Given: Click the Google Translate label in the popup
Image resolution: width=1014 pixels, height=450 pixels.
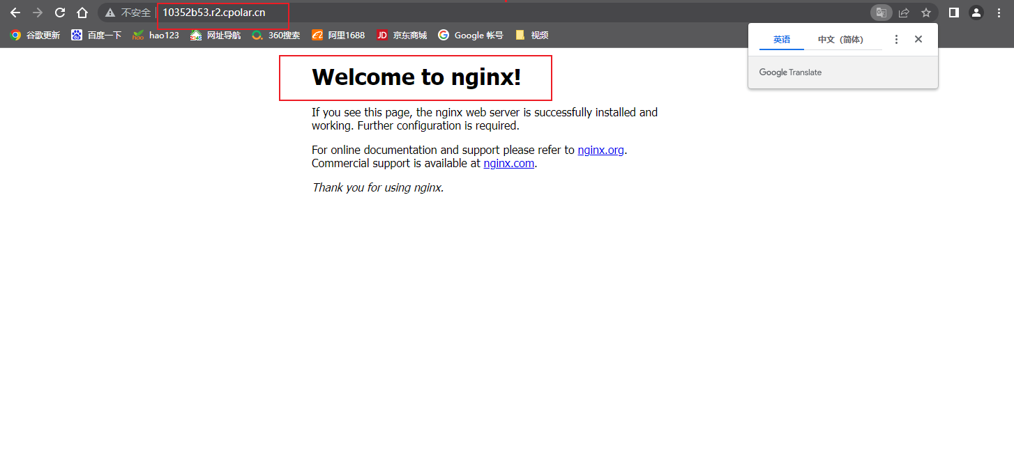Looking at the screenshot, I should pos(790,72).
